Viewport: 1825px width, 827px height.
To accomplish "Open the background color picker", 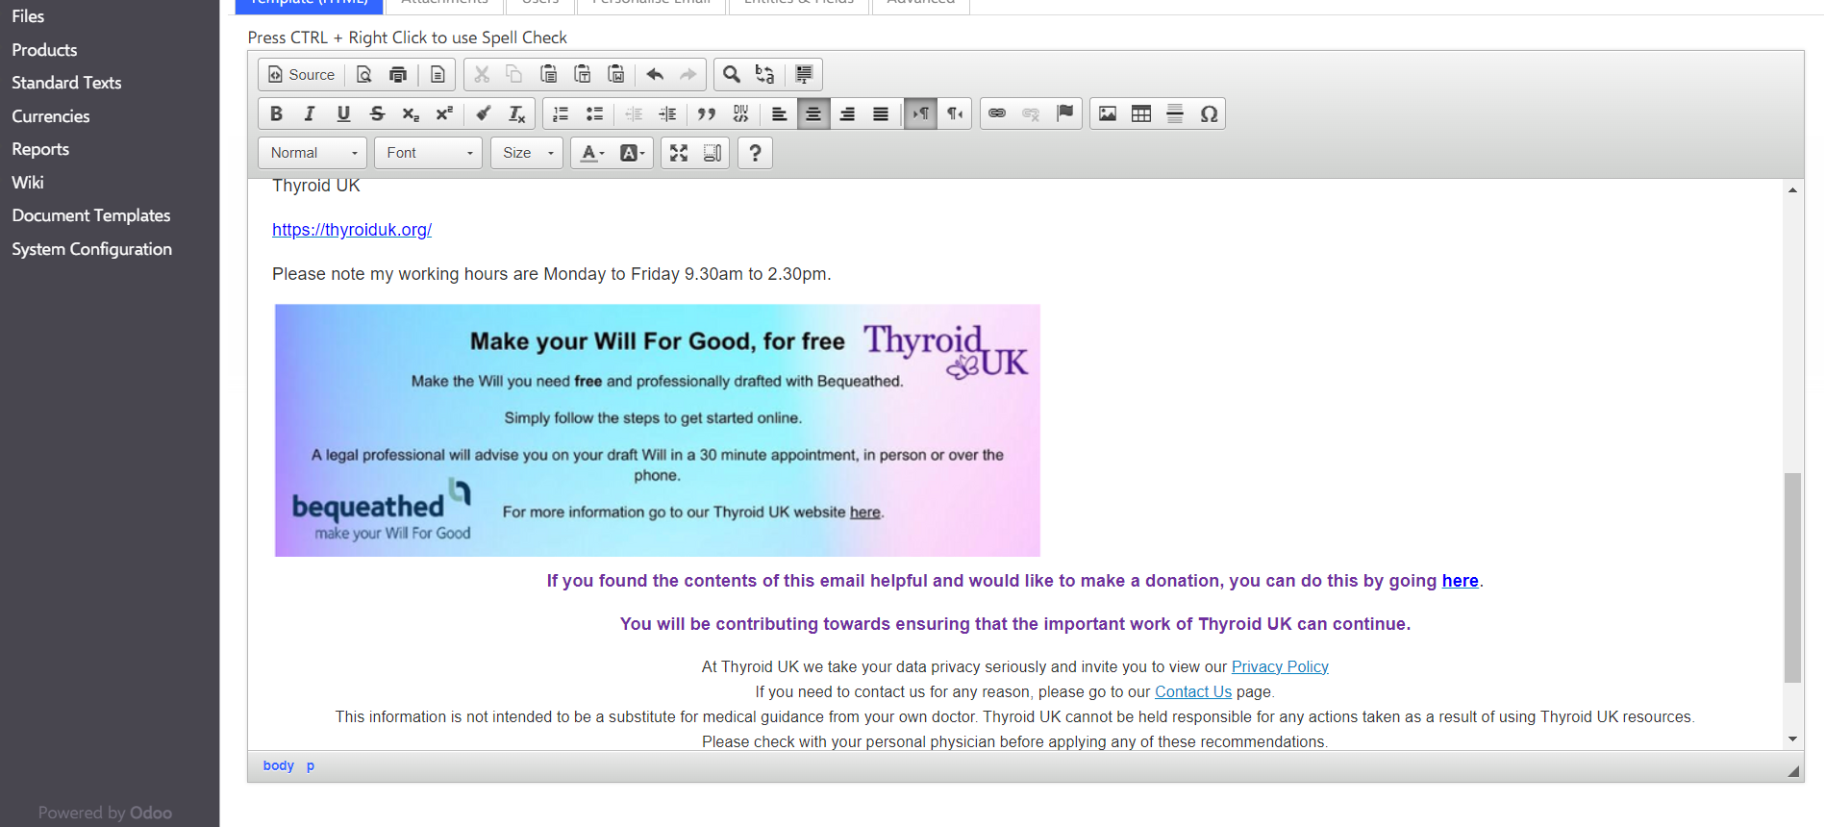I will pyautogui.click(x=633, y=153).
